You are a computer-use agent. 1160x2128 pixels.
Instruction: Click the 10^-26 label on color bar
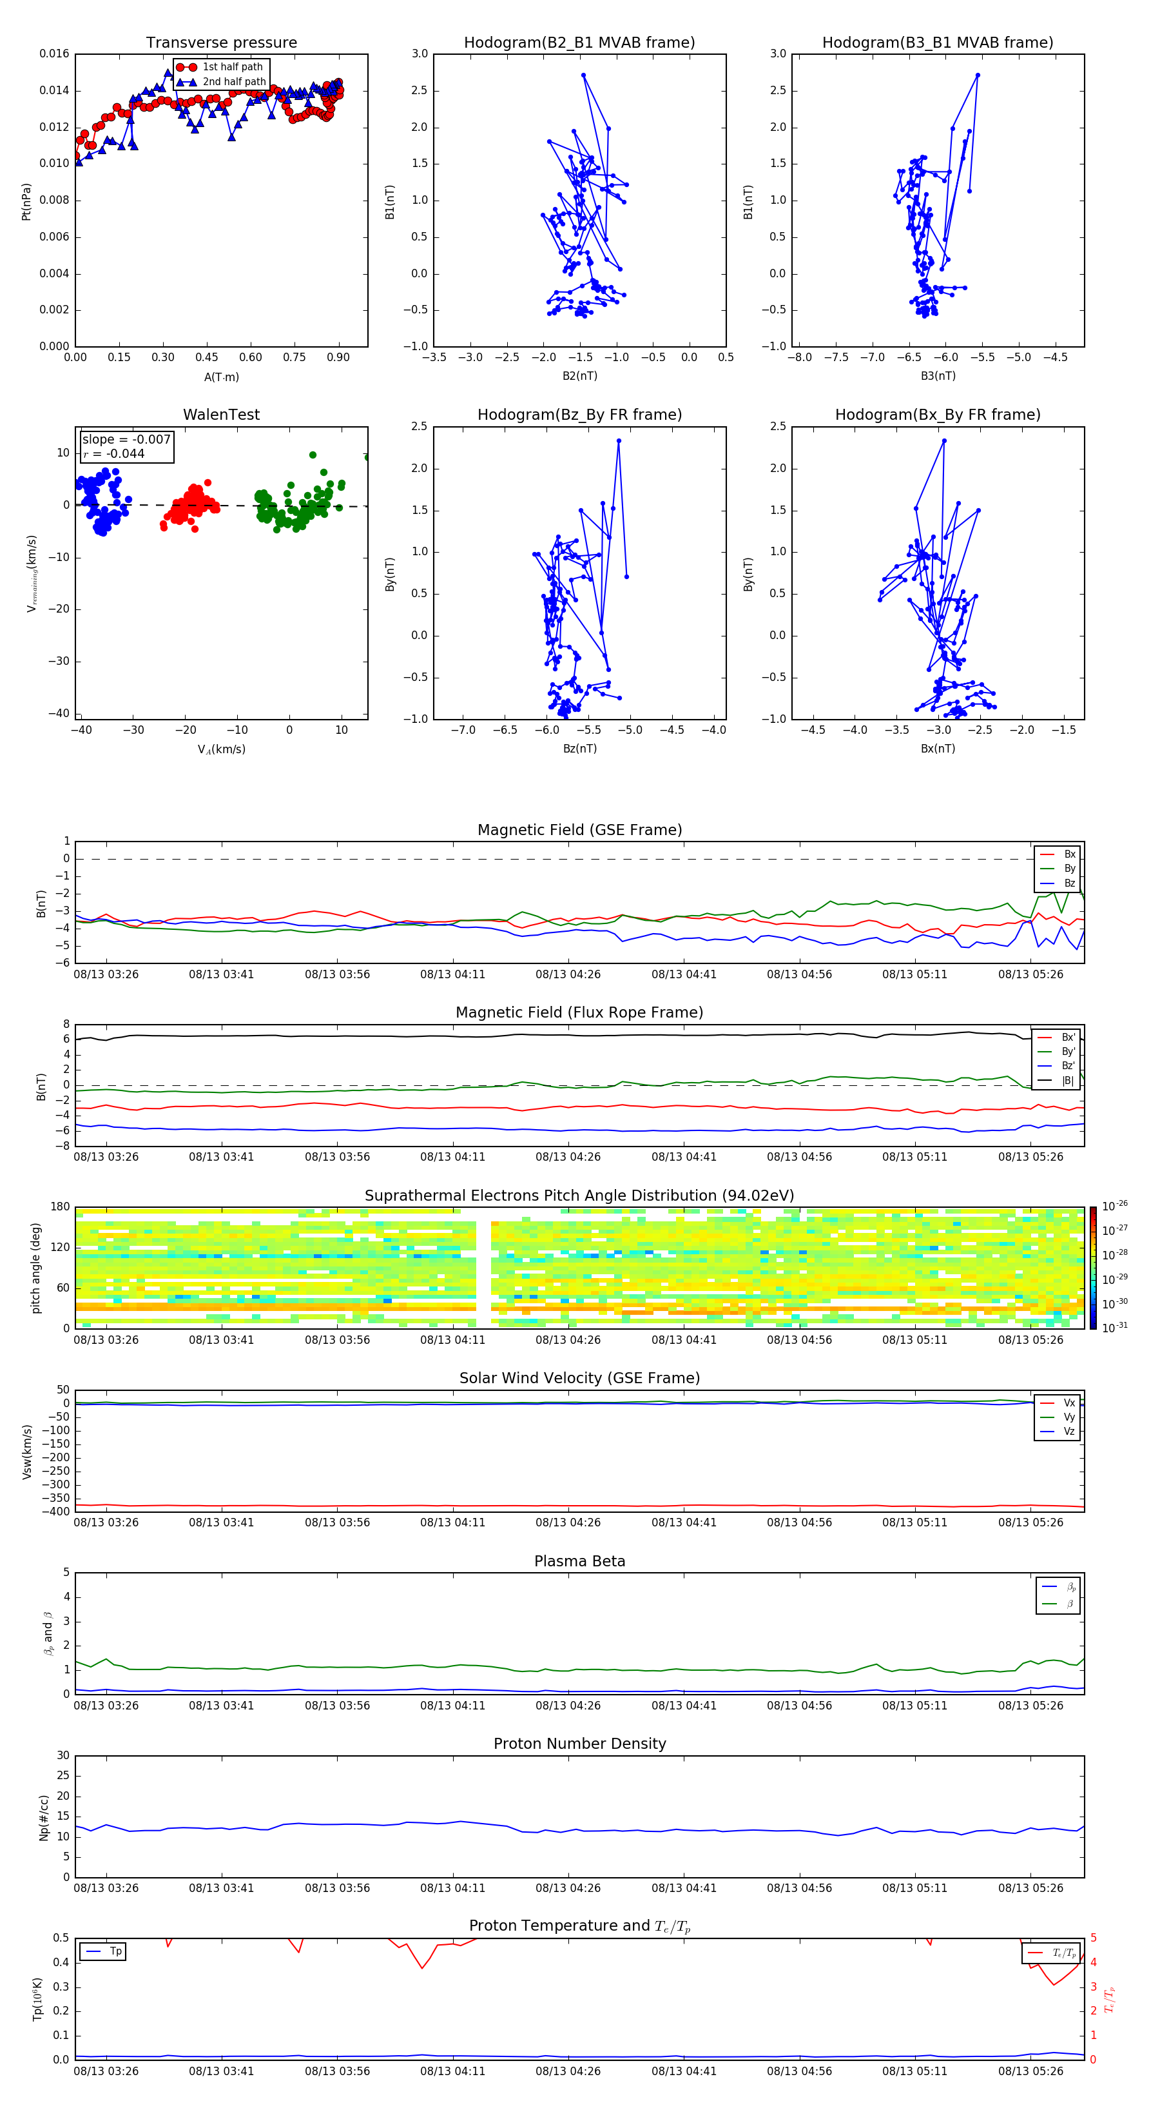1116,1206
